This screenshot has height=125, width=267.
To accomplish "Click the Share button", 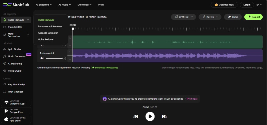I will pyautogui.click(x=233, y=17).
